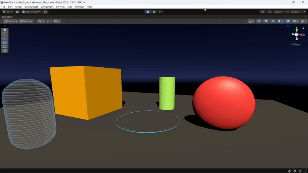Viewport: 308px width, 173px height.
Task: Select the Scene tab
Action: (7, 17)
